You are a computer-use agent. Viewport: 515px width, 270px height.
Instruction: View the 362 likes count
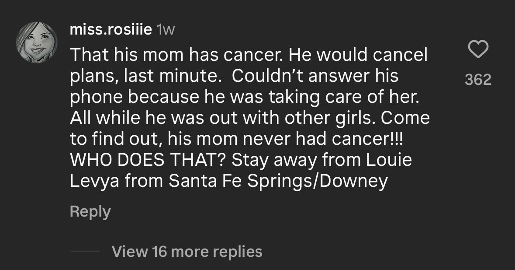coord(478,80)
